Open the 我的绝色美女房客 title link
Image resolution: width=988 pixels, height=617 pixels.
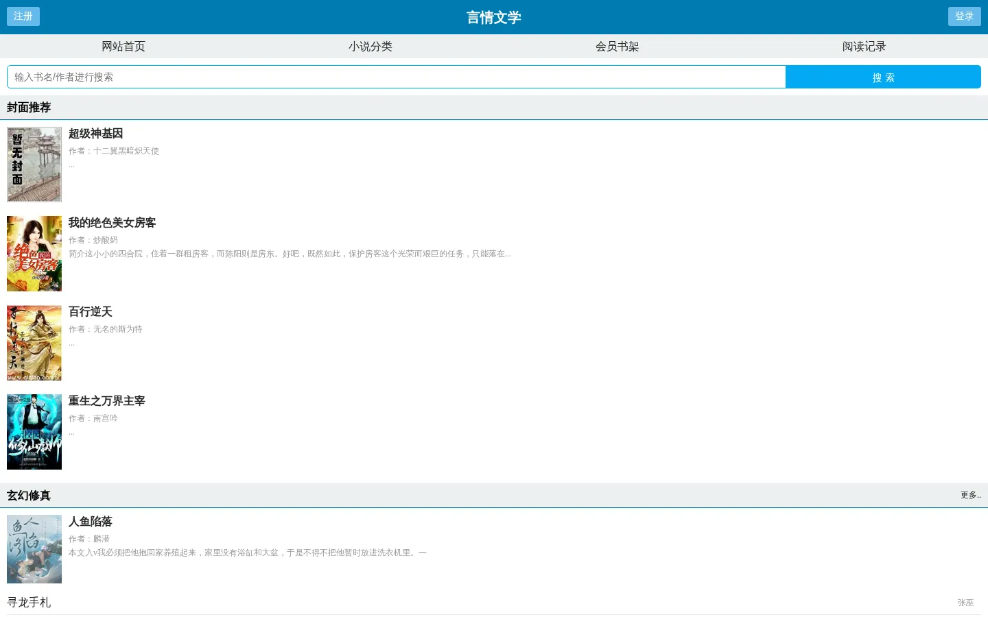click(x=113, y=223)
